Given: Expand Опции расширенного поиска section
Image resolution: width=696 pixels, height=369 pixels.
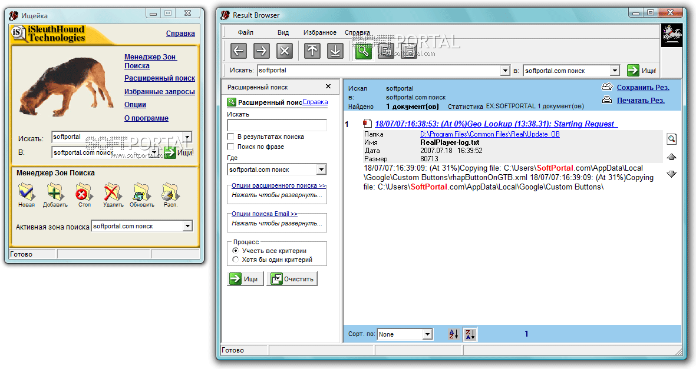Looking at the screenshot, I should point(279,185).
